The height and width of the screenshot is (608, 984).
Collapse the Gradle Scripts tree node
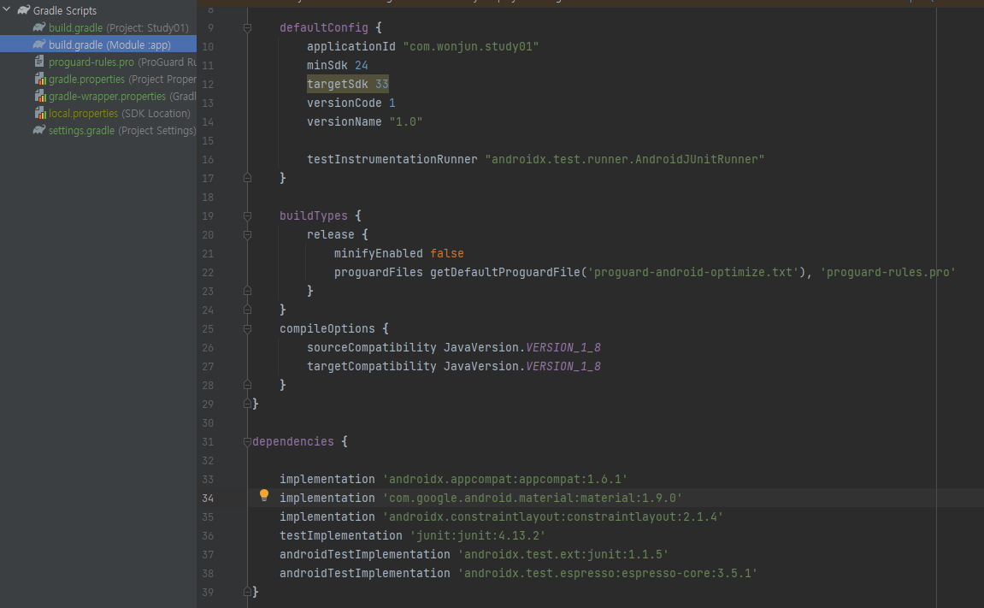point(7,9)
